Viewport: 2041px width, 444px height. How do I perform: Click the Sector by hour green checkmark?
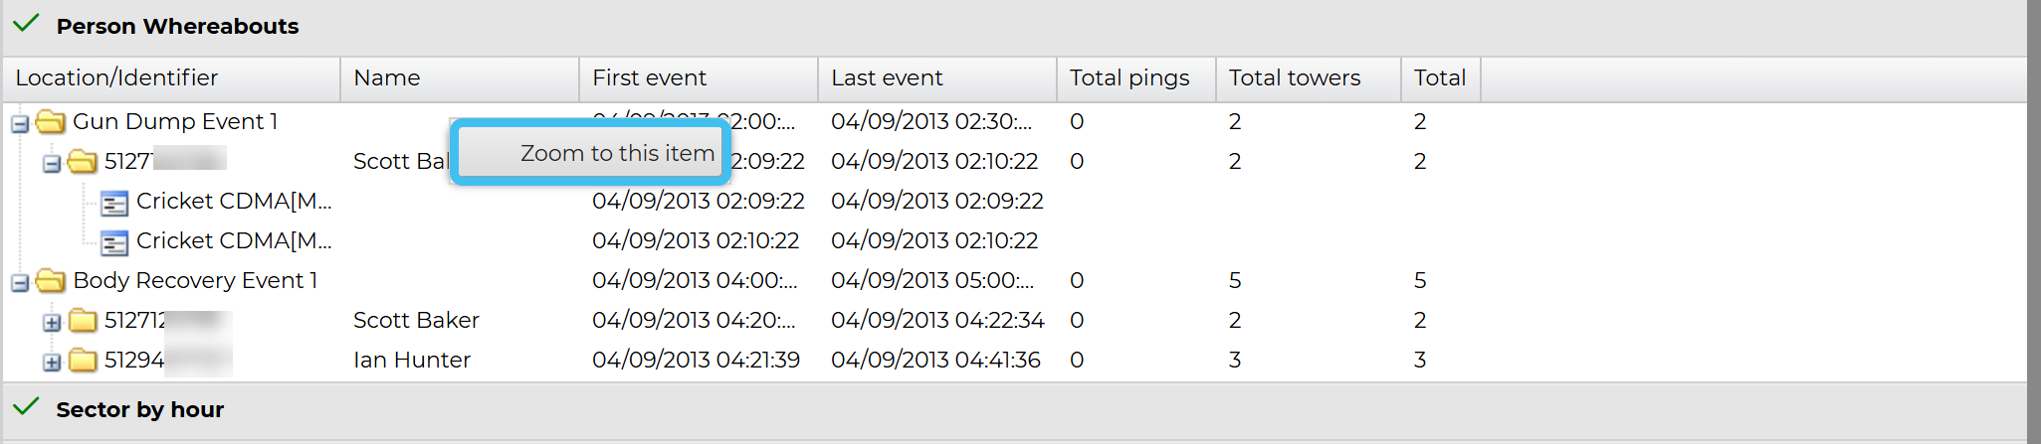[x=26, y=407]
